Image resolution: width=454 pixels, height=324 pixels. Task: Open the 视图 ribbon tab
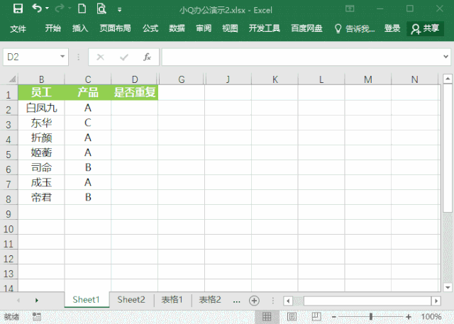point(230,28)
